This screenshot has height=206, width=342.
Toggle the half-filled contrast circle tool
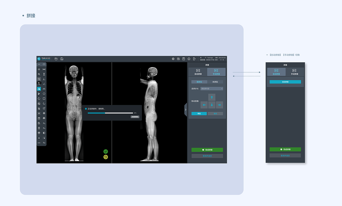click(44, 133)
